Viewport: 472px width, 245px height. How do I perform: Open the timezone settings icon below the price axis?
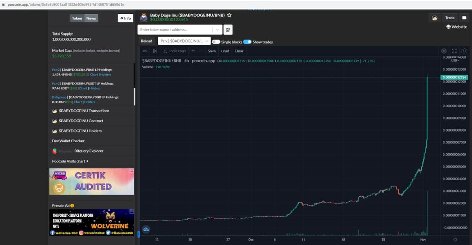(x=455, y=239)
